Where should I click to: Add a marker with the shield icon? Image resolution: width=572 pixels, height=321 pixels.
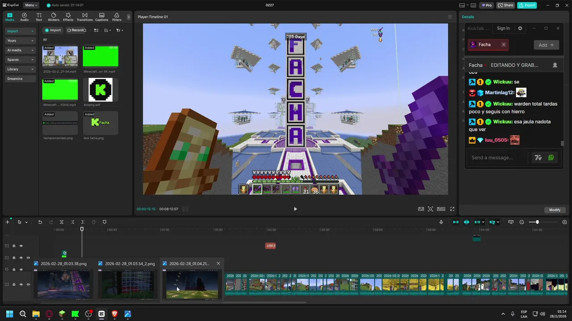point(105,222)
